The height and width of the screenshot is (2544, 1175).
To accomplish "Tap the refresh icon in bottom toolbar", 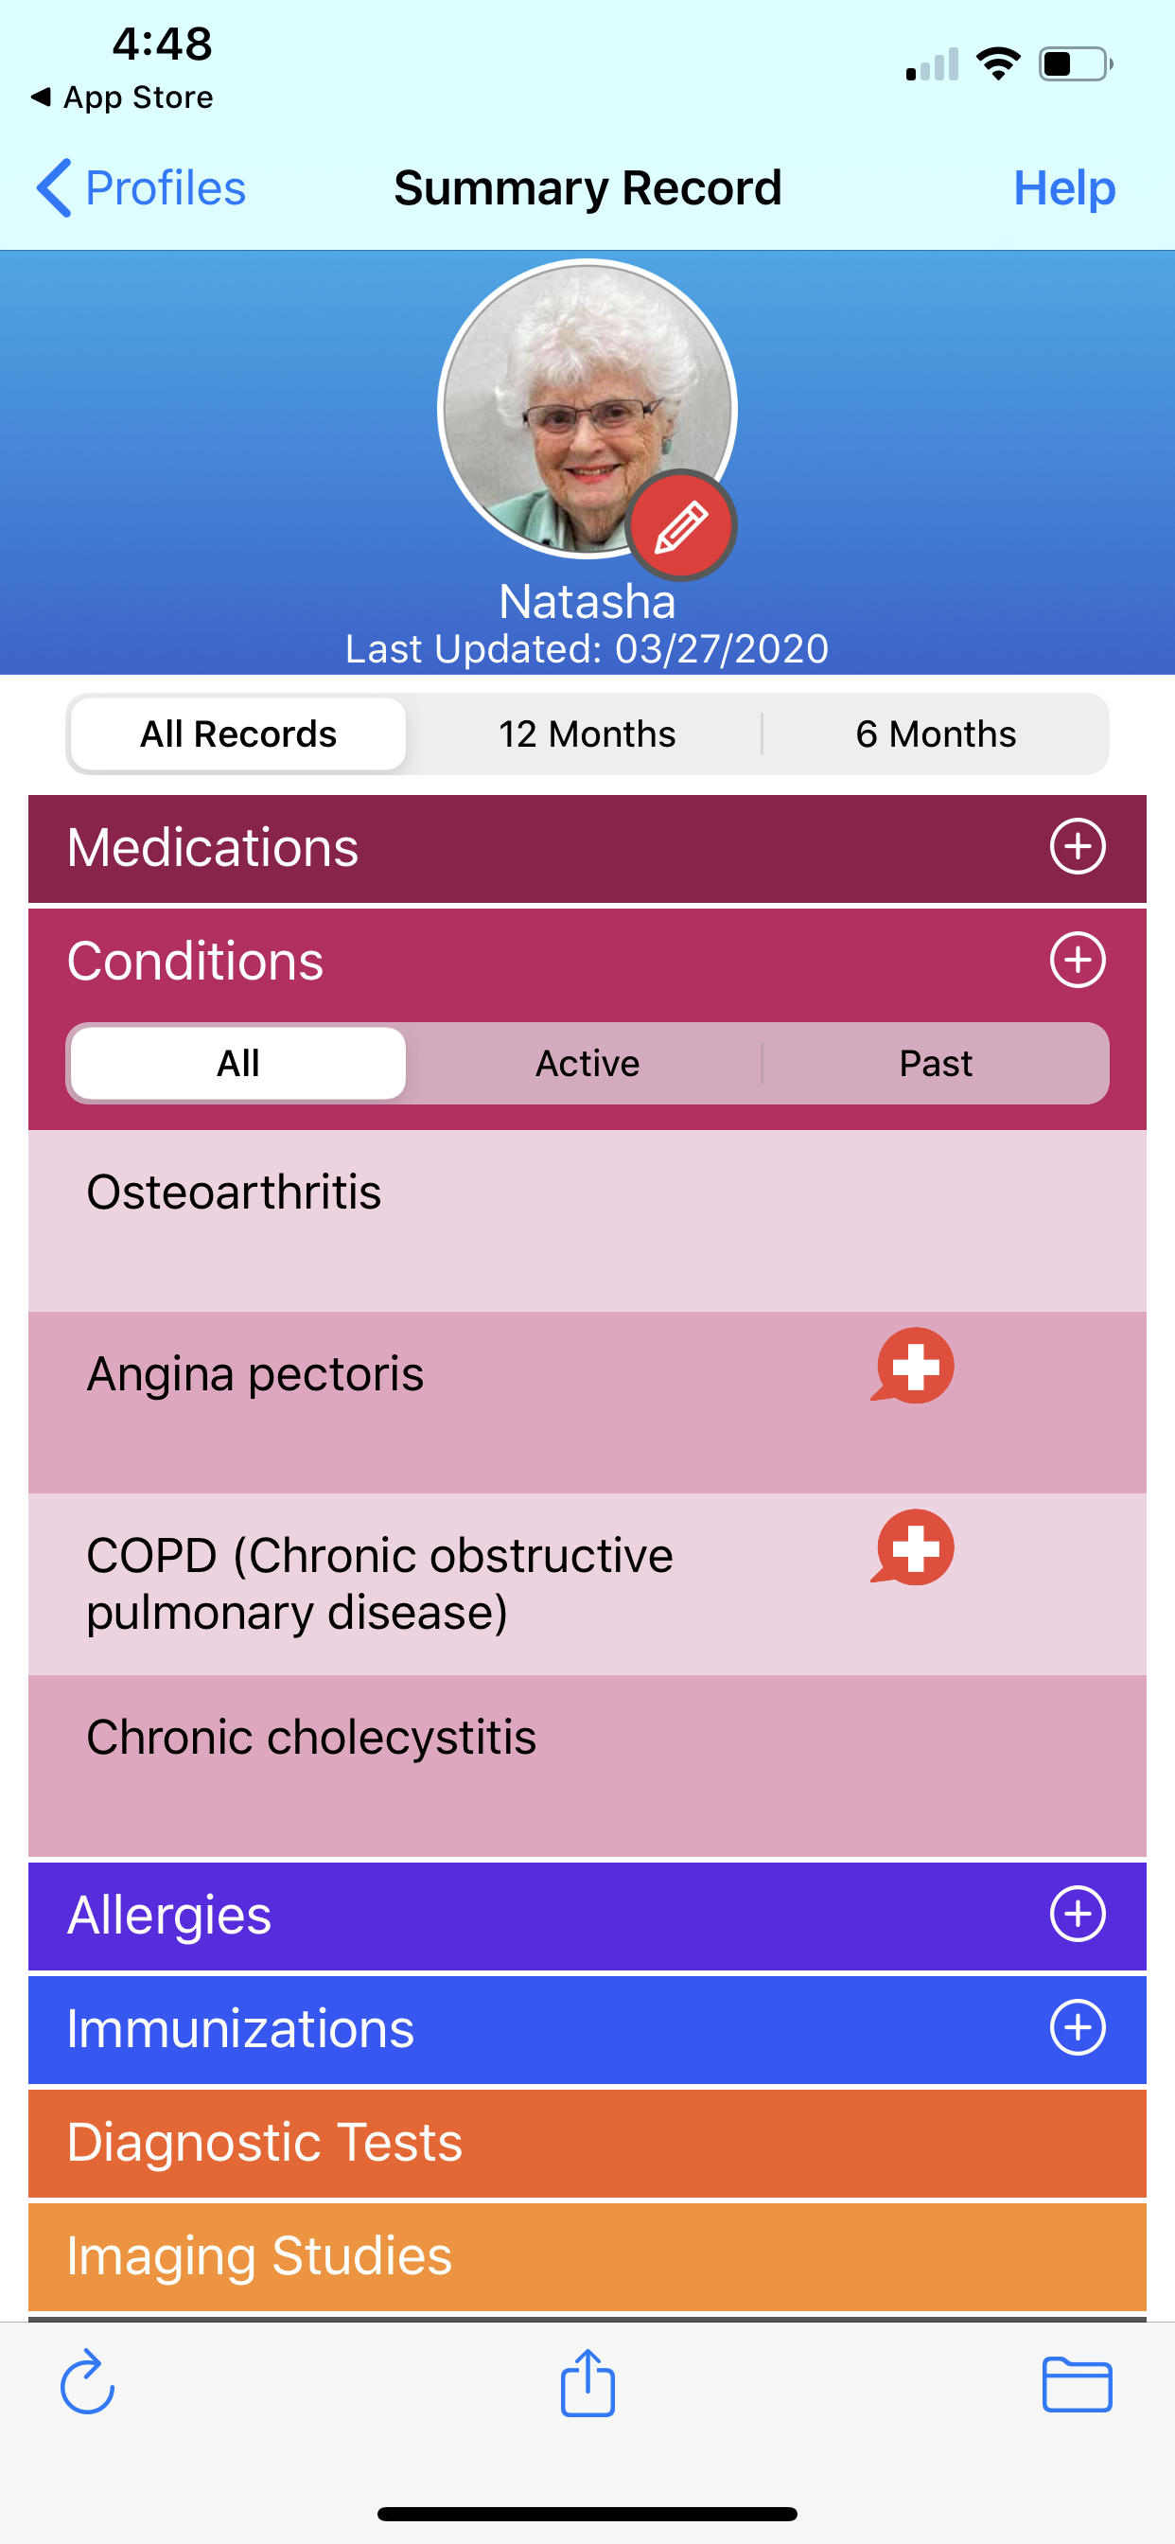I will point(88,2382).
